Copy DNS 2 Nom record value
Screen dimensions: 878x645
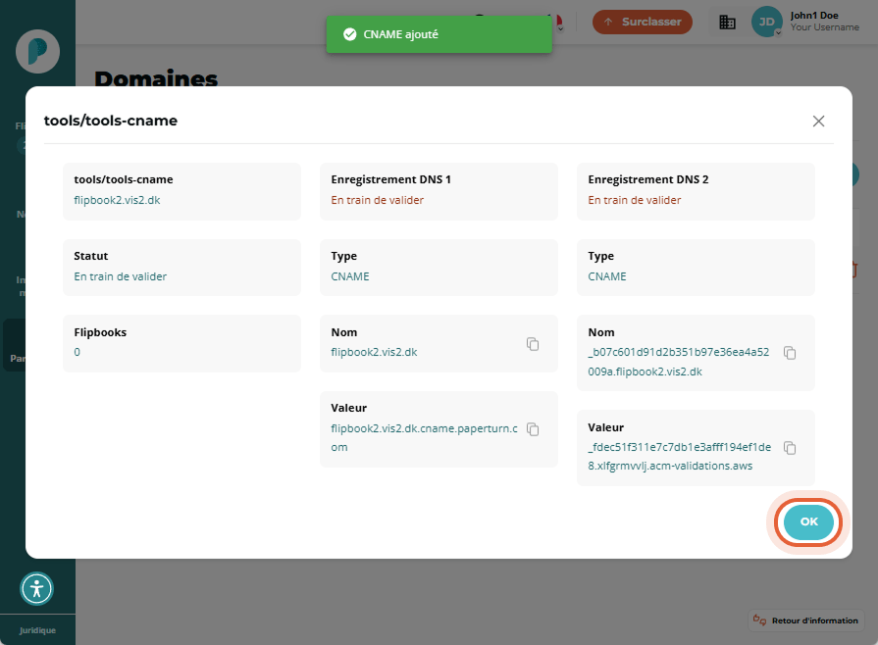click(x=790, y=353)
